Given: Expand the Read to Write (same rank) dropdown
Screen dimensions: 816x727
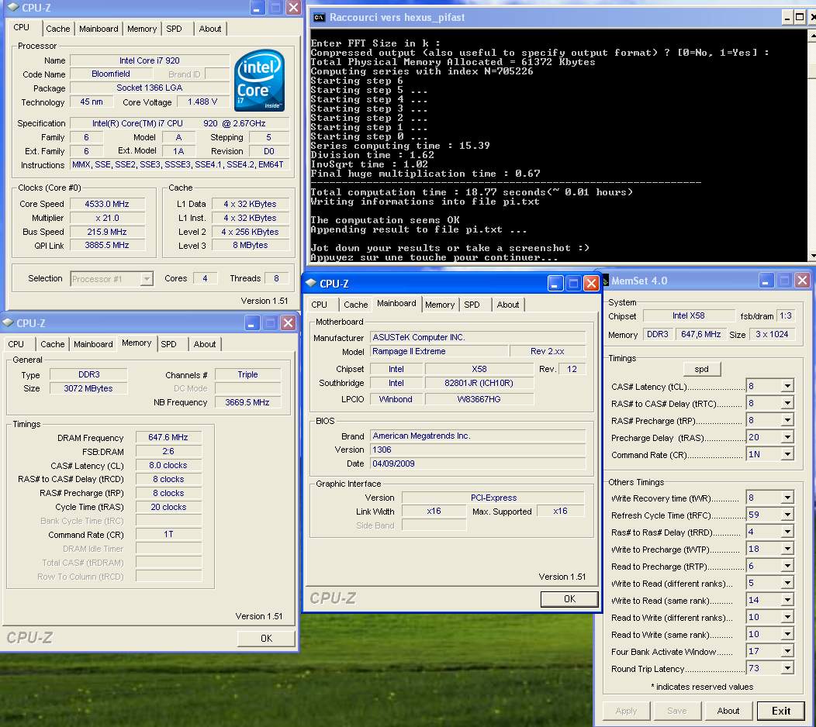Looking at the screenshot, I should tap(787, 635).
